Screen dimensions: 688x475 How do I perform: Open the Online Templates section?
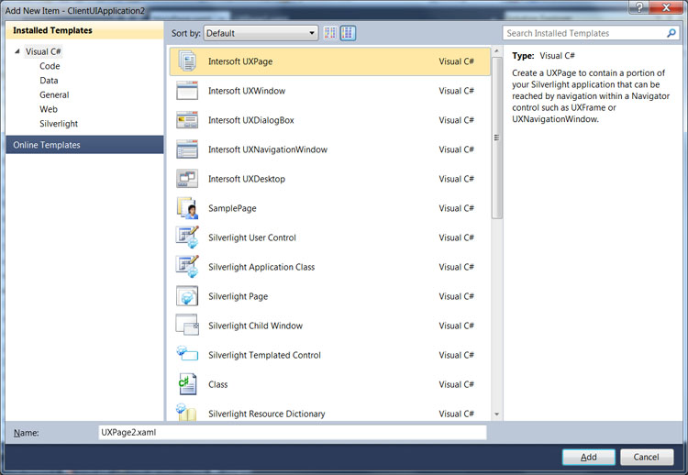tap(84, 145)
